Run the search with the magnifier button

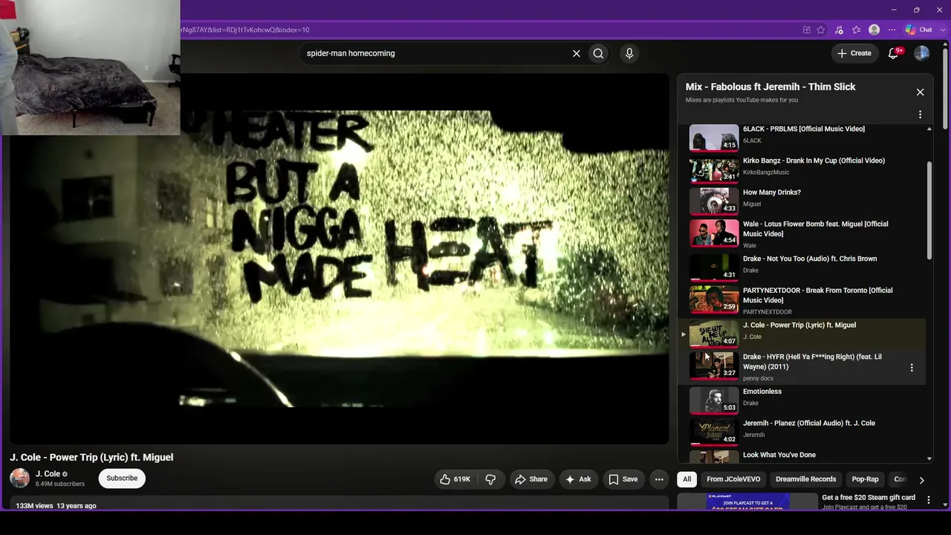pyautogui.click(x=598, y=53)
